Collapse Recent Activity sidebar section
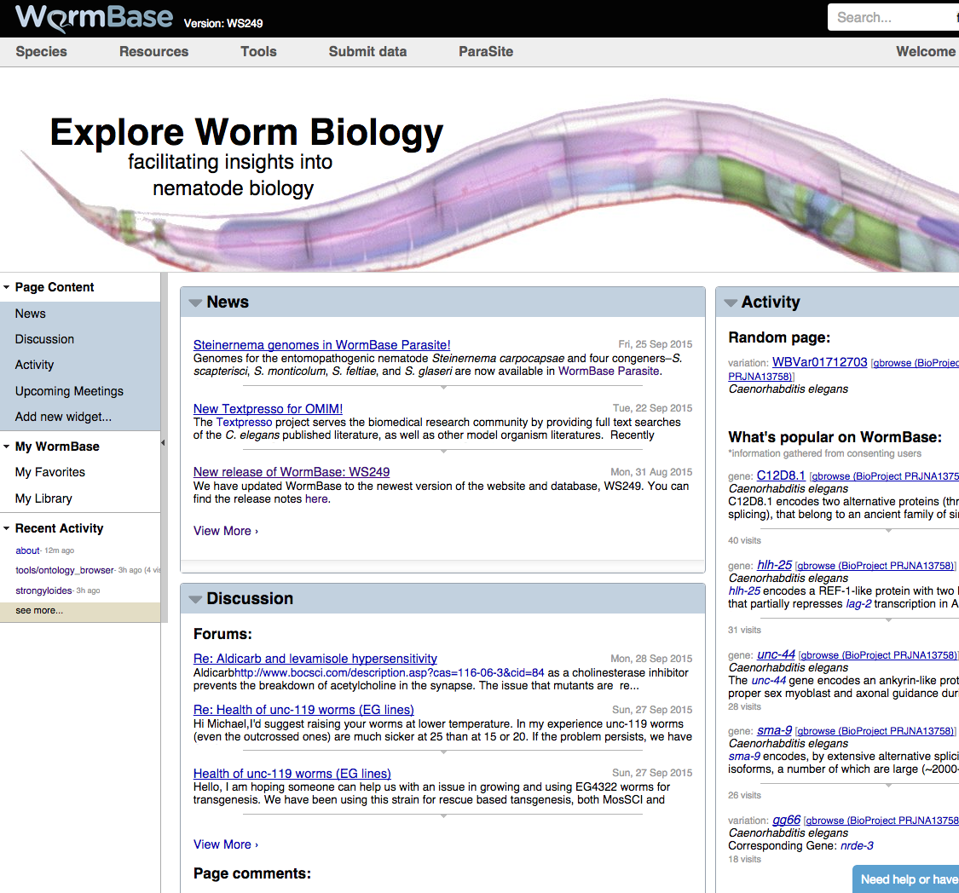This screenshot has height=893, width=959. pyautogui.click(x=7, y=529)
